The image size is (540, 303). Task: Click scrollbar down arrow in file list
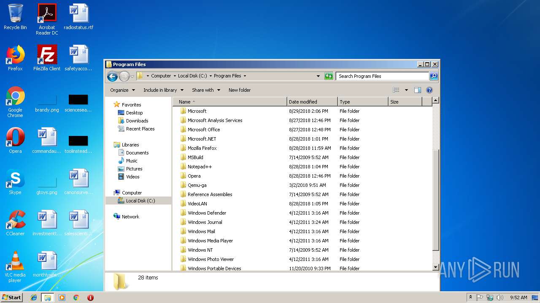coord(436,267)
